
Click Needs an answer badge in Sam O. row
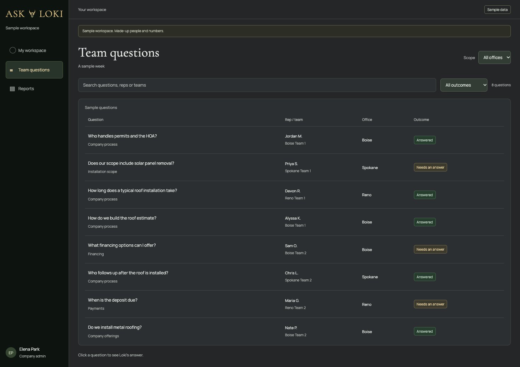pos(430,249)
